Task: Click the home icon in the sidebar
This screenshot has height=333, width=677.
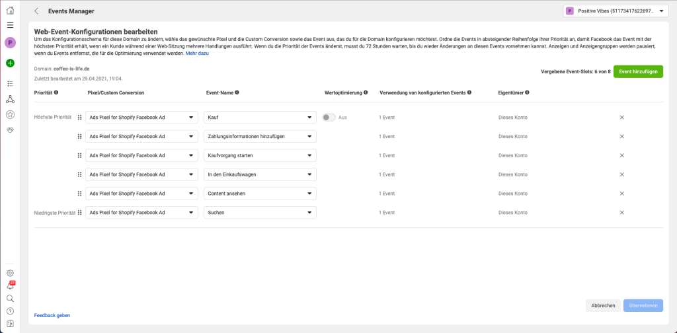Action: click(x=10, y=11)
